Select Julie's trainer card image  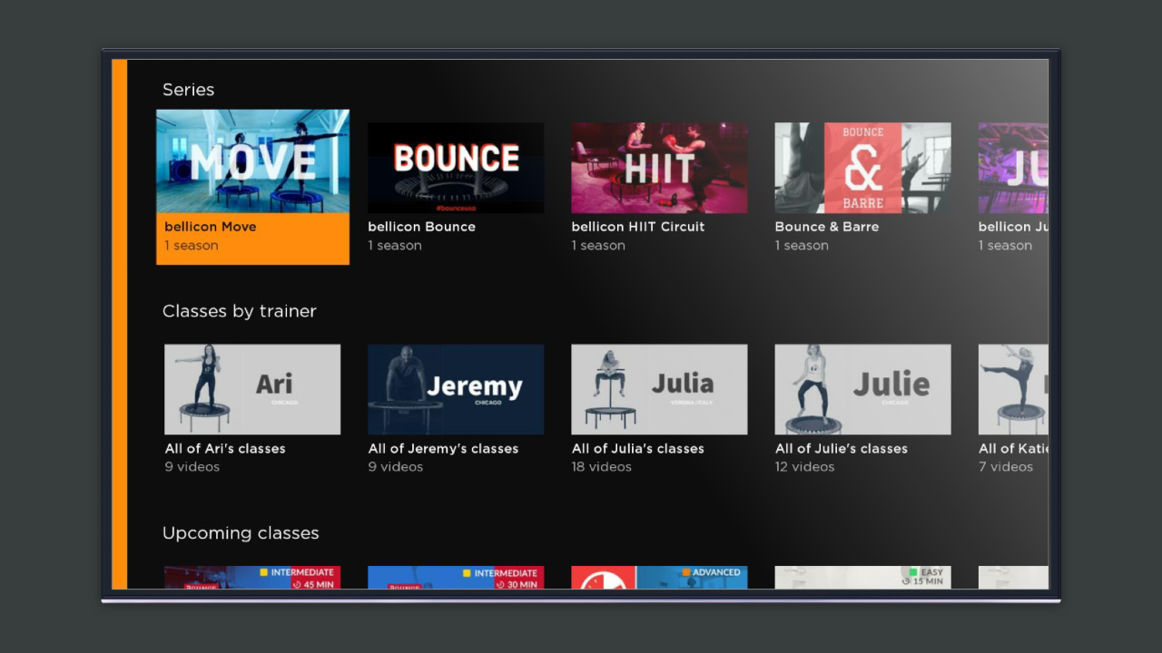click(x=862, y=389)
